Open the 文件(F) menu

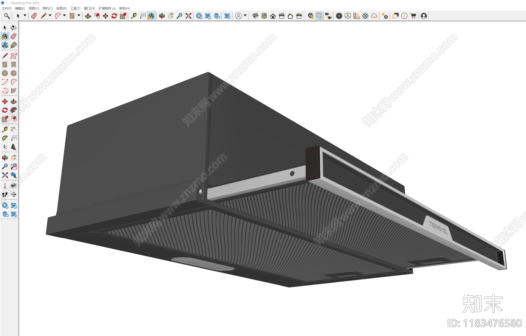tap(7, 8)
